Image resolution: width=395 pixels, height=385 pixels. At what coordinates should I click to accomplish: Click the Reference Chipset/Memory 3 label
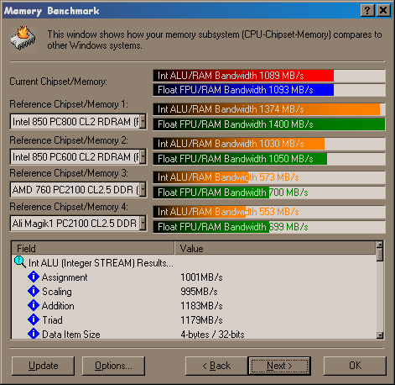[x=69, y=173]
